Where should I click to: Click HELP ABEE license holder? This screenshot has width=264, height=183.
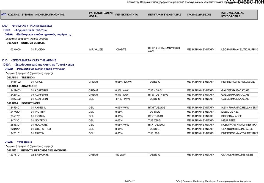click(228, 120)
